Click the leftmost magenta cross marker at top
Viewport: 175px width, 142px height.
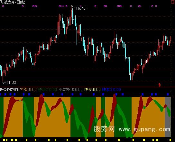coord(3,6)
